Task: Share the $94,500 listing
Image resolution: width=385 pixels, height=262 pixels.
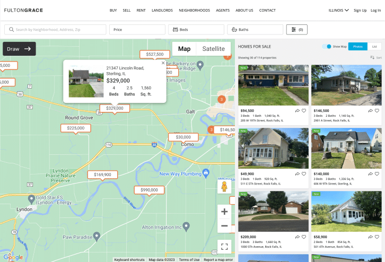Action: (x=297, y=111)
